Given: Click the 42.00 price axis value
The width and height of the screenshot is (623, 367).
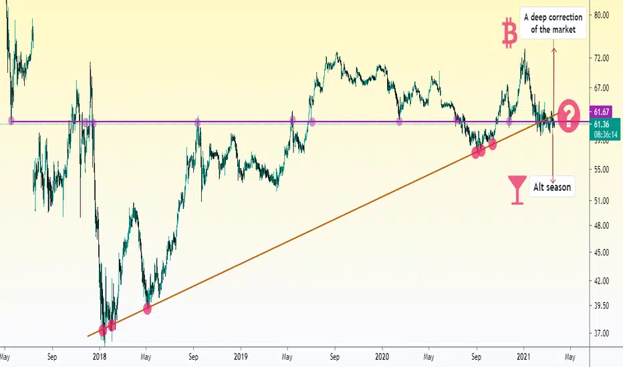Looking at the screenshot, I should 601,281.
